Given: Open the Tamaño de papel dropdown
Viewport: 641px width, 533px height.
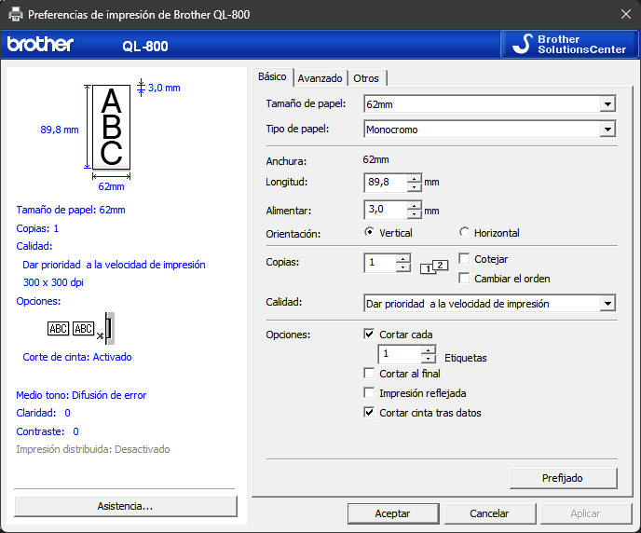Looking at the screenshot, I should click(x=607, y=104).
